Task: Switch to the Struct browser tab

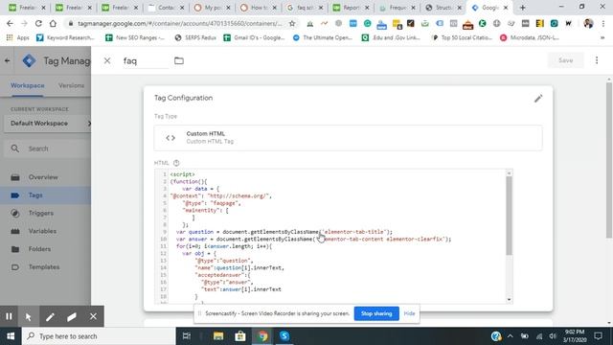Action: 443,8
